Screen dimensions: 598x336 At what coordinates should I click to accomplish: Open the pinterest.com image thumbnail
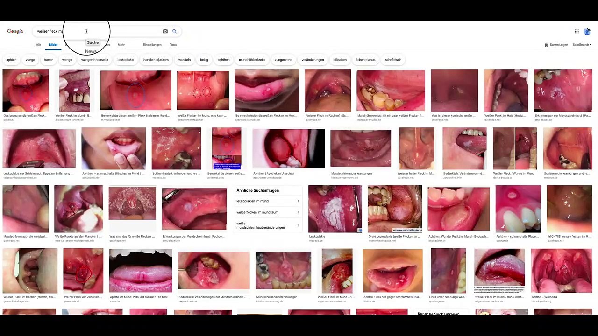pos(227,149)
